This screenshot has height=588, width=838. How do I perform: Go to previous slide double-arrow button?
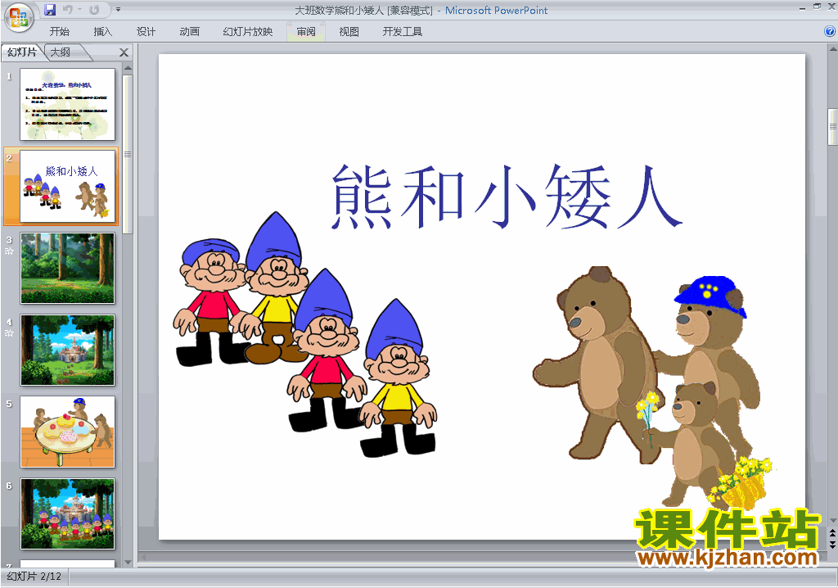832,533
